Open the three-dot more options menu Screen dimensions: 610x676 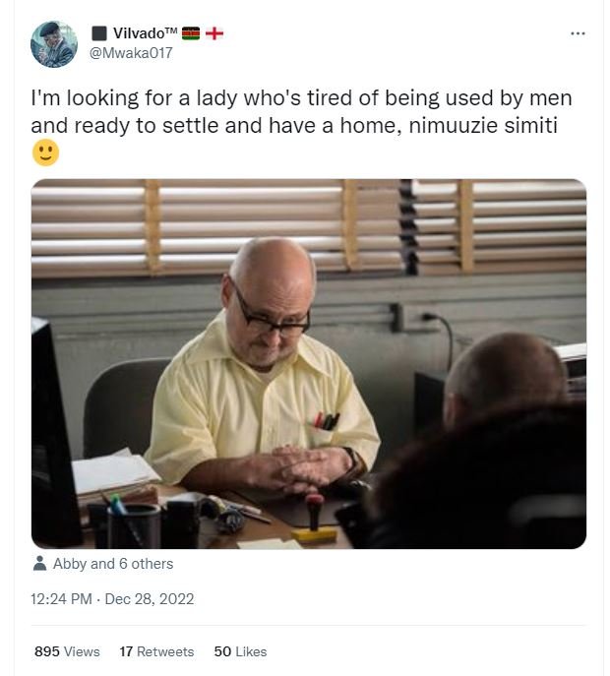coord(578,33)
